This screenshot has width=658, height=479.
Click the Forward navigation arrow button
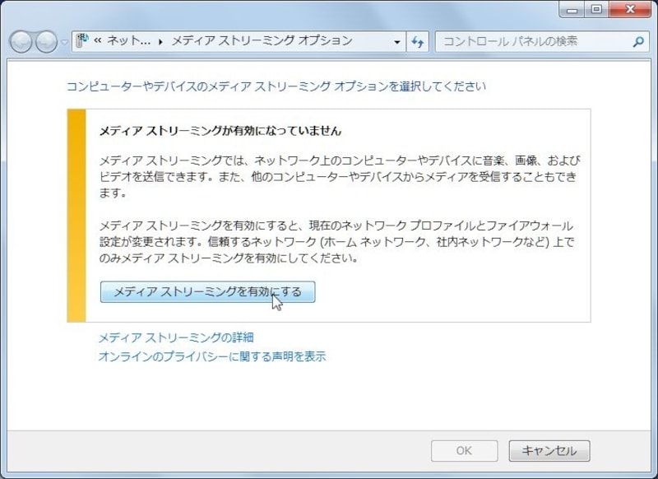click(x=47, y=41)
